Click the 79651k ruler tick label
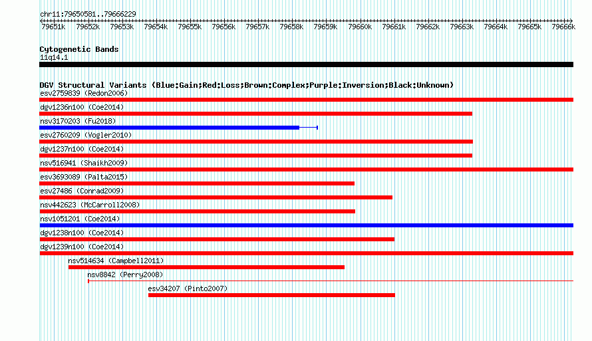The width and height of the screenshot is (592, 341). coord(53,27)
